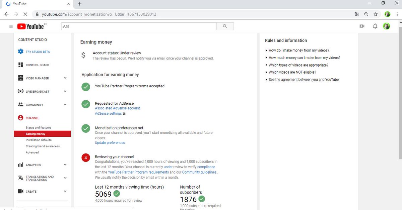The width and height of the screenshot is (402, 210).
Task: Click the Community people icon
Action: pyautogui.click(x=20, y=104)
